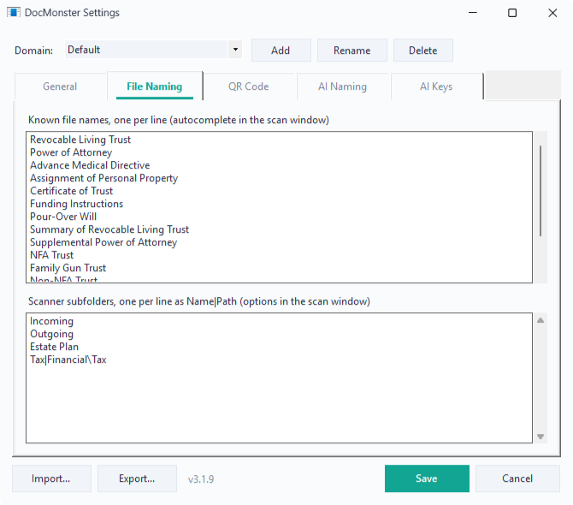Click the 'NFA Trust' line
The image size is (573, 505).
pyautogui.click(x=51, y=255)
